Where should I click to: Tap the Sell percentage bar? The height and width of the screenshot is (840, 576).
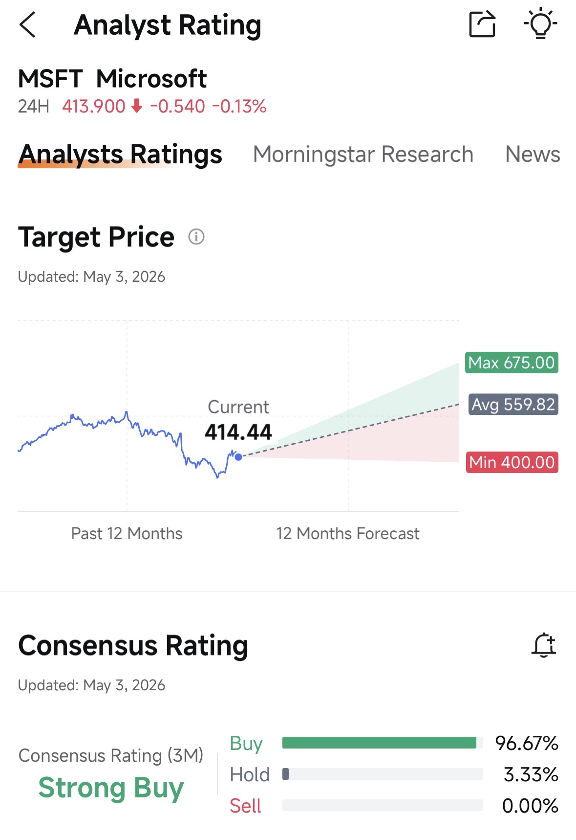coord(383,805)
